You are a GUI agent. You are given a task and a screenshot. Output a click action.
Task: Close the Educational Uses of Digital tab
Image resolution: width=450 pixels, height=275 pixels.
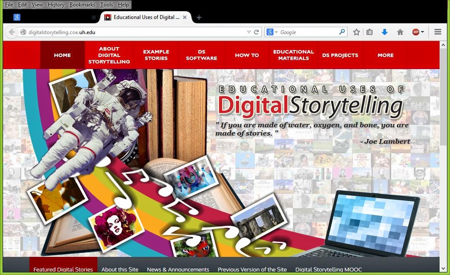(x=185, y=17)
